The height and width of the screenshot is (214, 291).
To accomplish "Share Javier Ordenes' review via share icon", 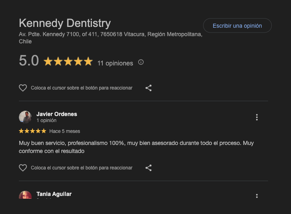I will point(149,168).
